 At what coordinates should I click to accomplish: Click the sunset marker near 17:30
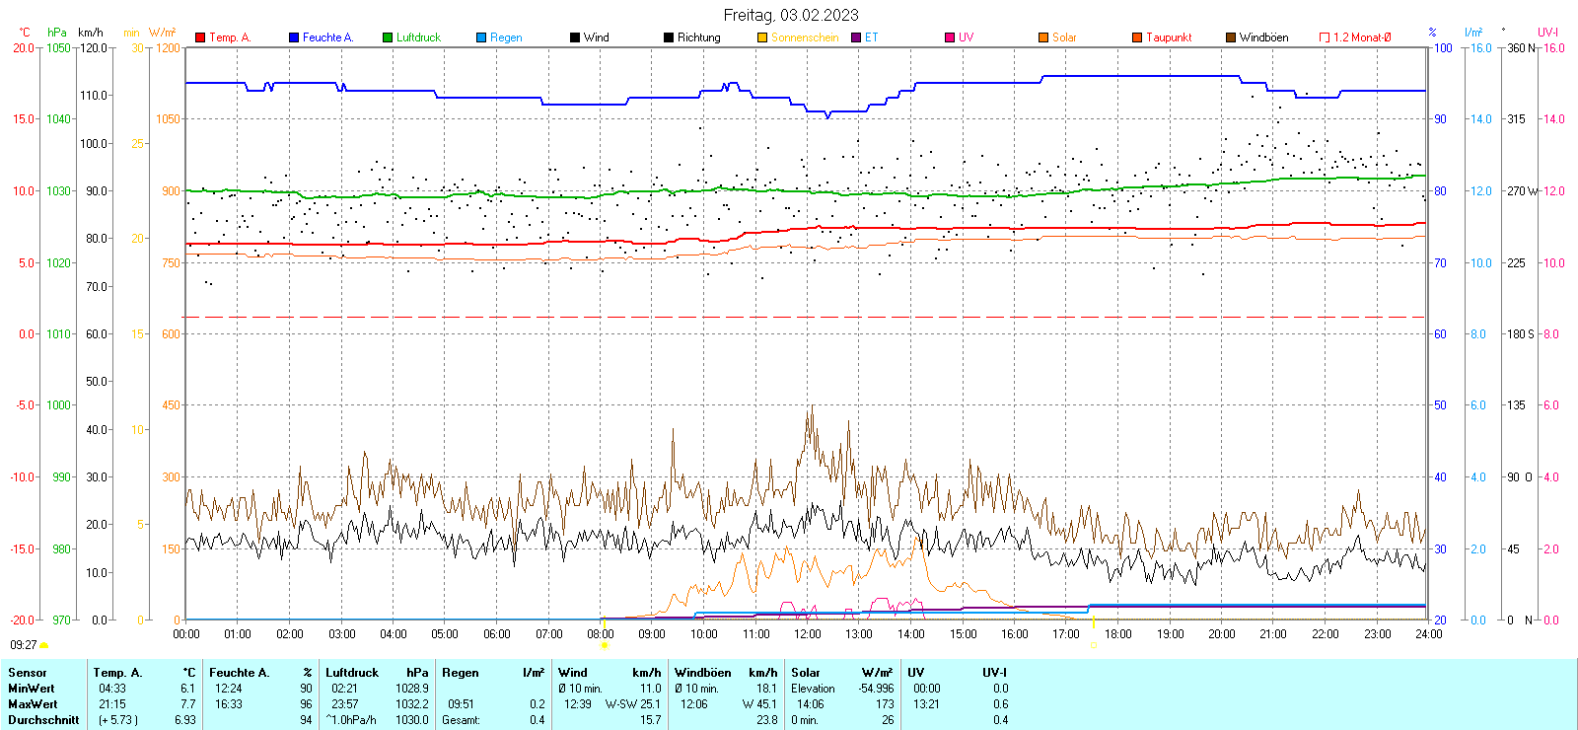coord(1093,645)
